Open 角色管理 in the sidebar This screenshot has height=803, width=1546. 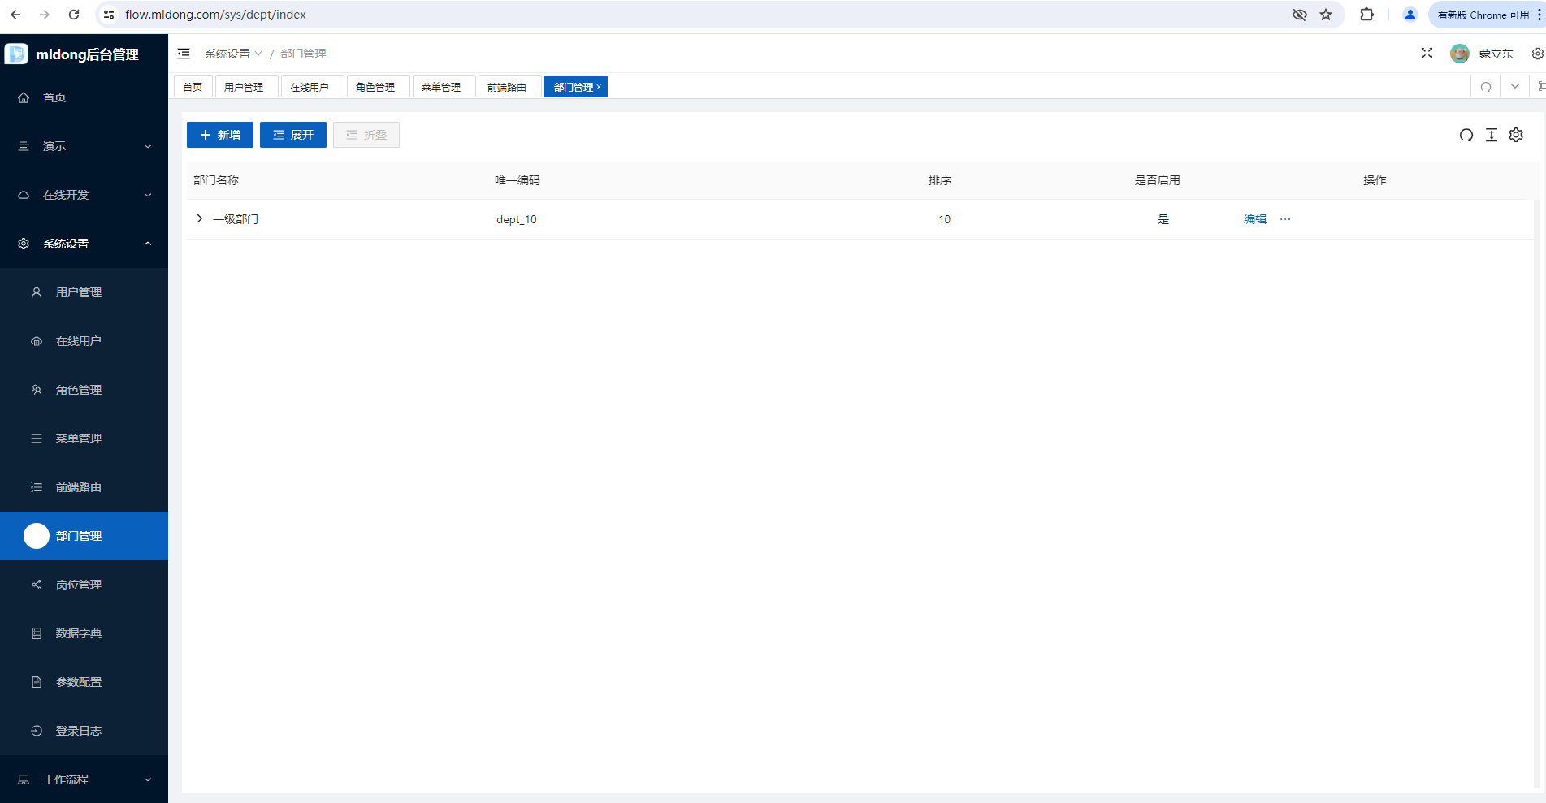point(84,390)
